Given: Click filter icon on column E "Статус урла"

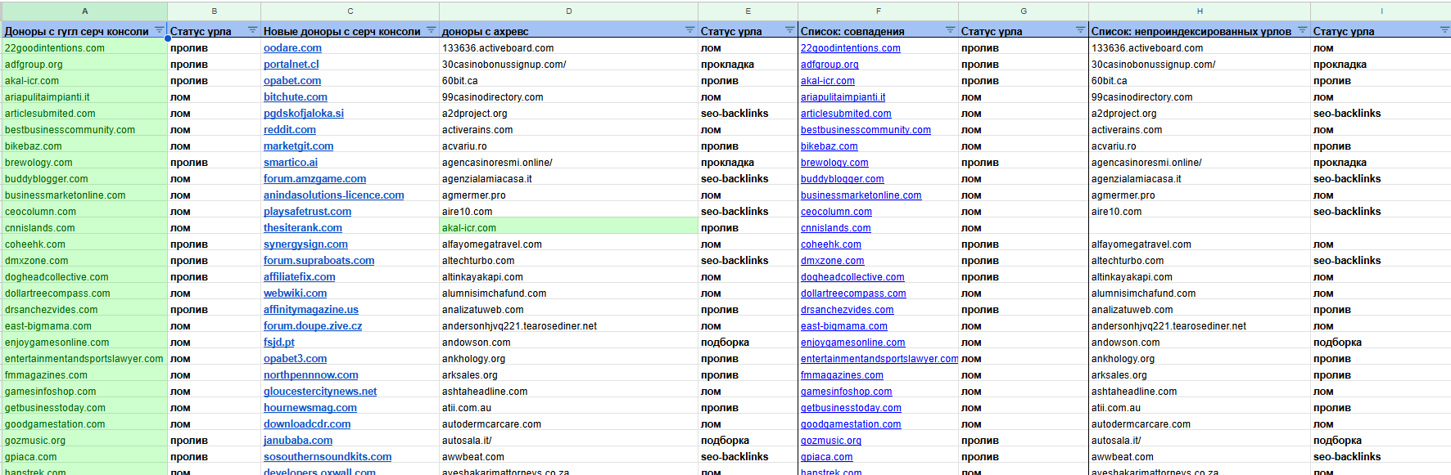Looking at the screenshot, I should (789, 31).
